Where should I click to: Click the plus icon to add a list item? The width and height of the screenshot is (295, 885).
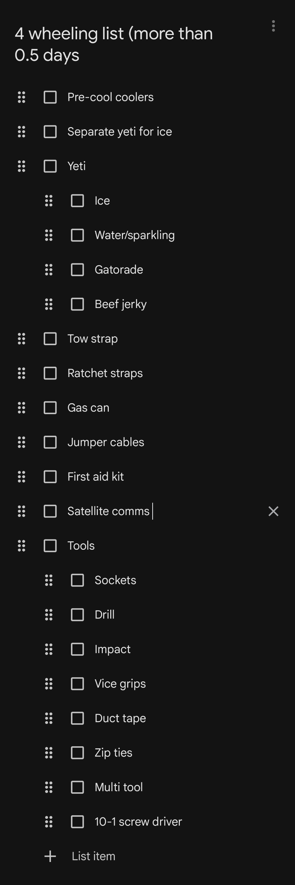pos(49,856)
